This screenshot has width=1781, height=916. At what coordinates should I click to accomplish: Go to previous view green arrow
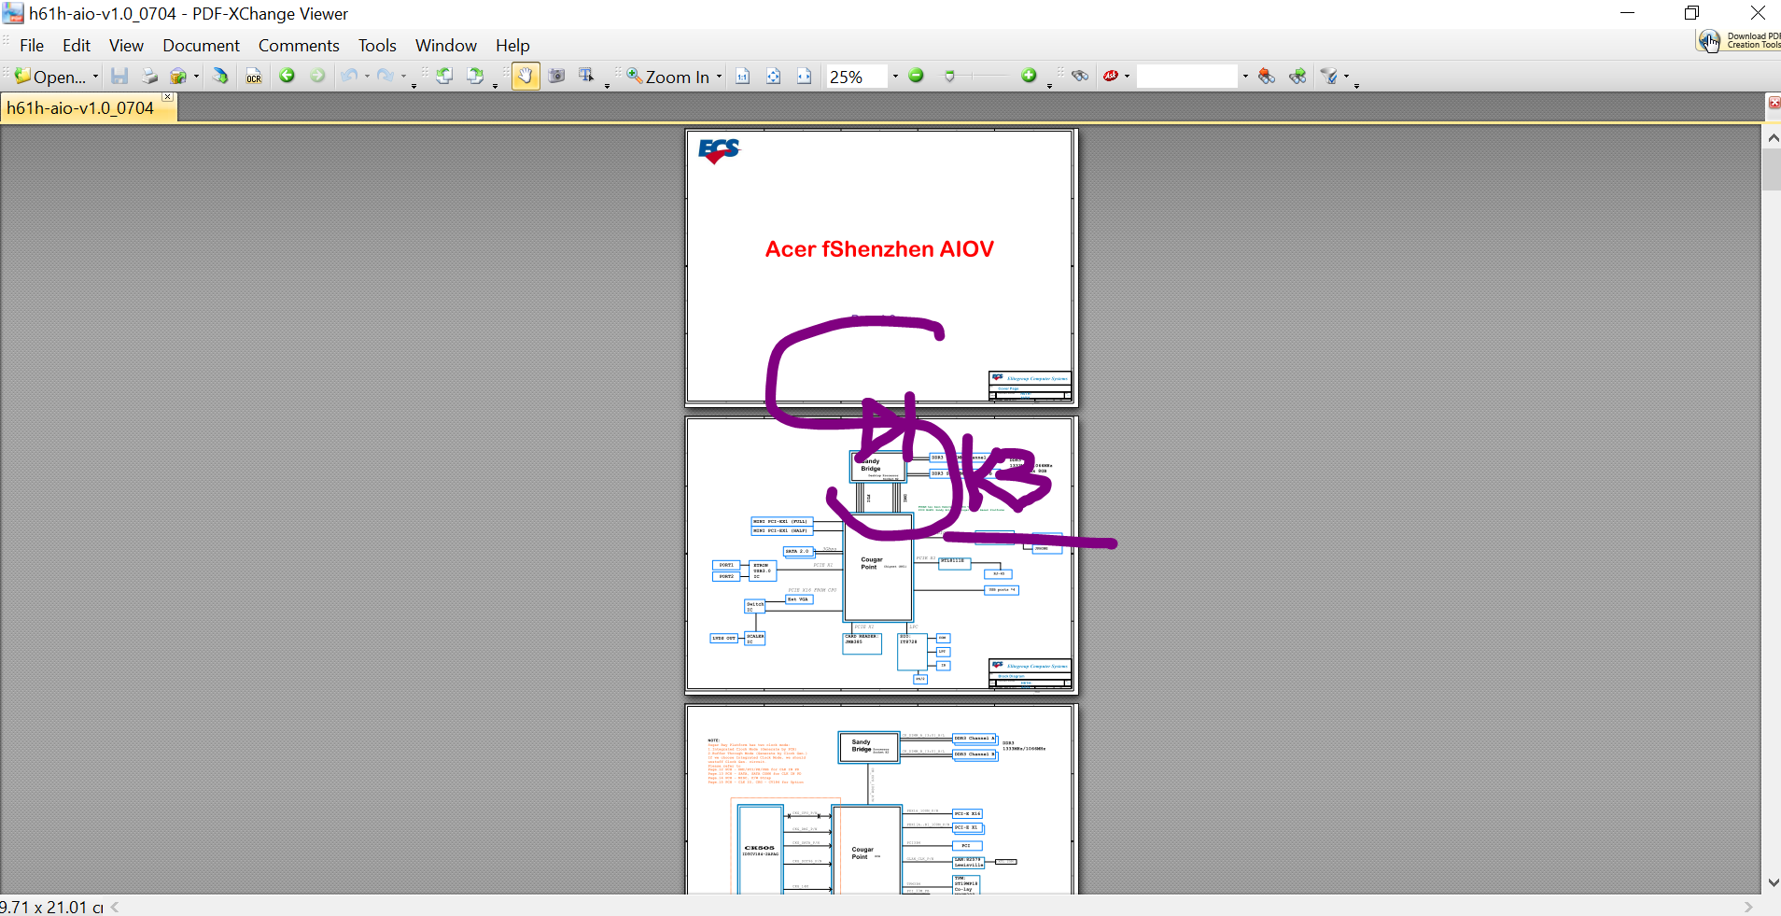tap(287, 77)
